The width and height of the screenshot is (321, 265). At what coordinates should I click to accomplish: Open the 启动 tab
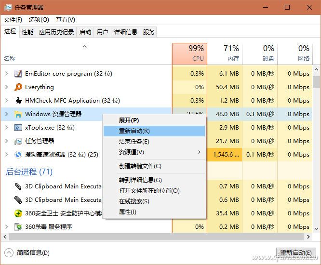(x=85, y=32)
